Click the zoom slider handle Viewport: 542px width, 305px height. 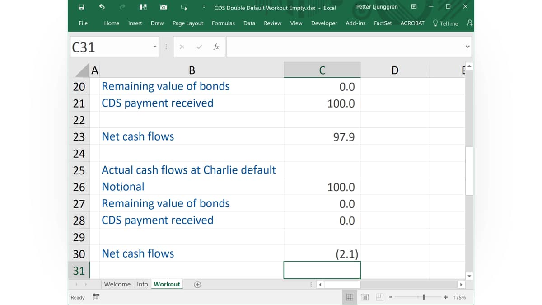(x=423, y=297)
